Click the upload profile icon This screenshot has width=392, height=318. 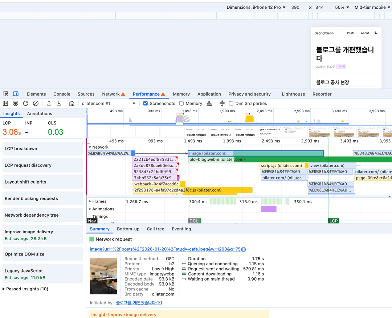pyautogui.click(x=49, y=104)
